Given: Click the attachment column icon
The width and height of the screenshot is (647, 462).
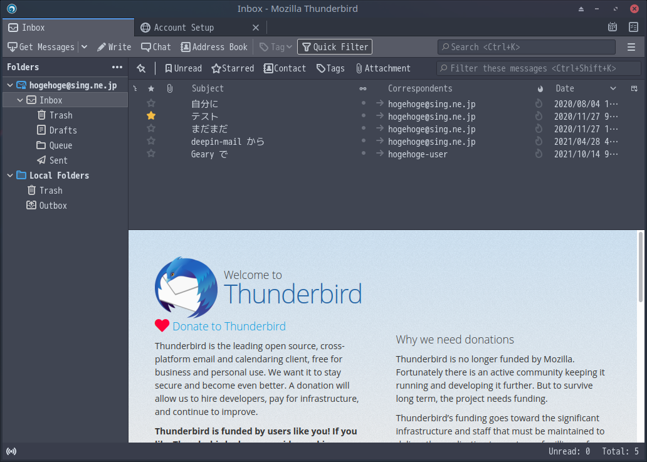Looking at the screenshot, I should tap(169, 88).
